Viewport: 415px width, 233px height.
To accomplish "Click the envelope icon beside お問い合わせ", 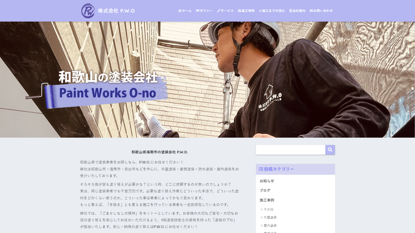I will (311, 11).
